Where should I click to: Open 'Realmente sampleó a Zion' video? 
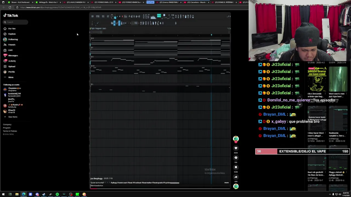click(338, 118)
